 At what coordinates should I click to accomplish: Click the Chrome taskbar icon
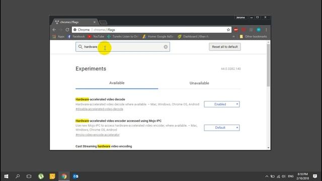point(64,176)
